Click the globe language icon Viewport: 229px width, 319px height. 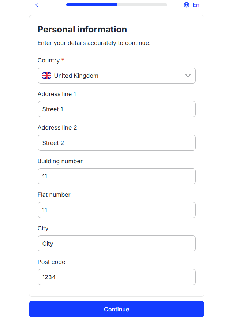187,5
